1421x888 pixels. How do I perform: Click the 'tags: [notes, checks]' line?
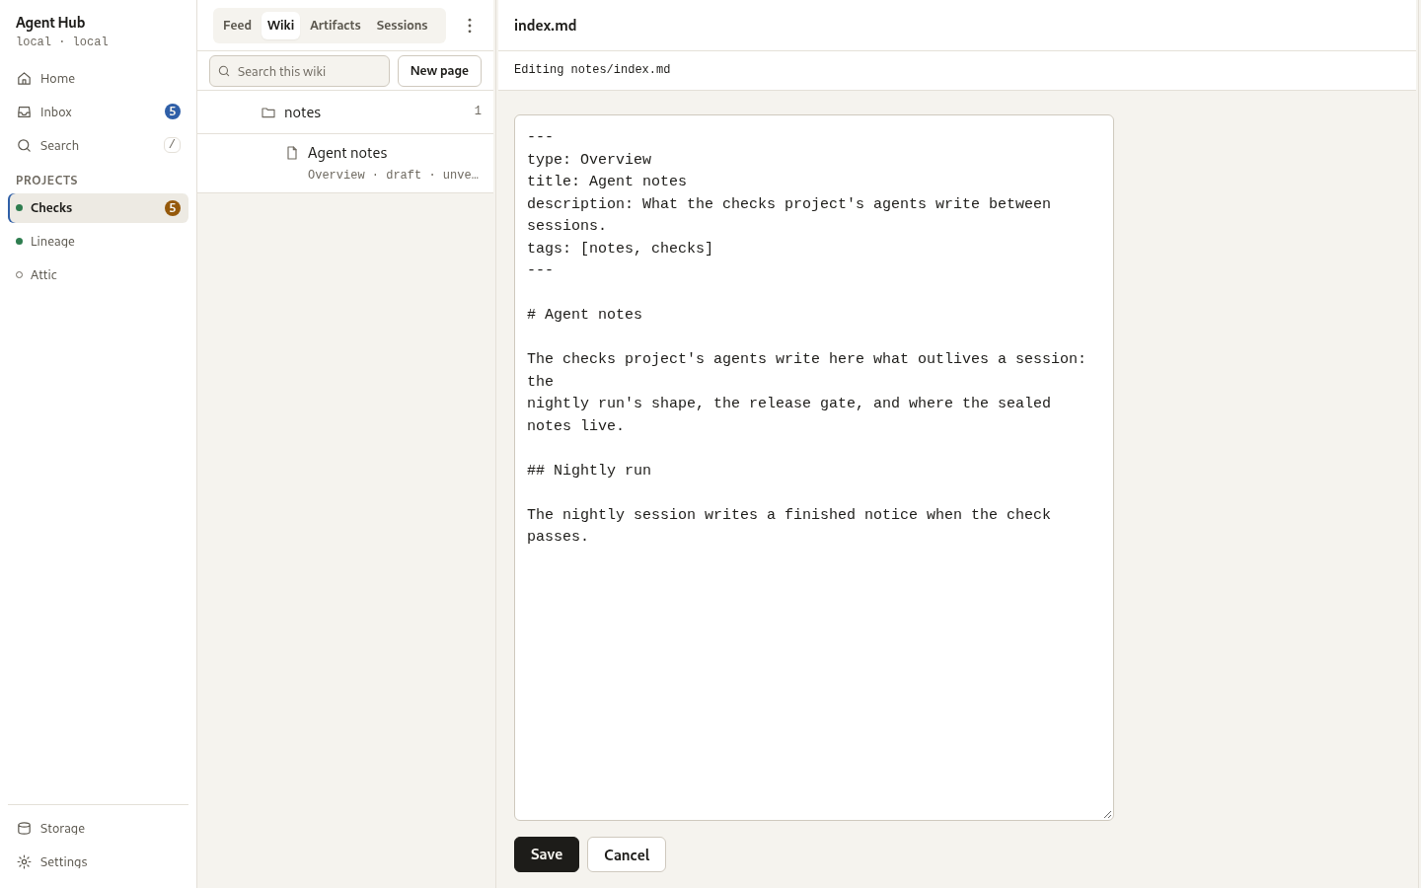[620, 249]
